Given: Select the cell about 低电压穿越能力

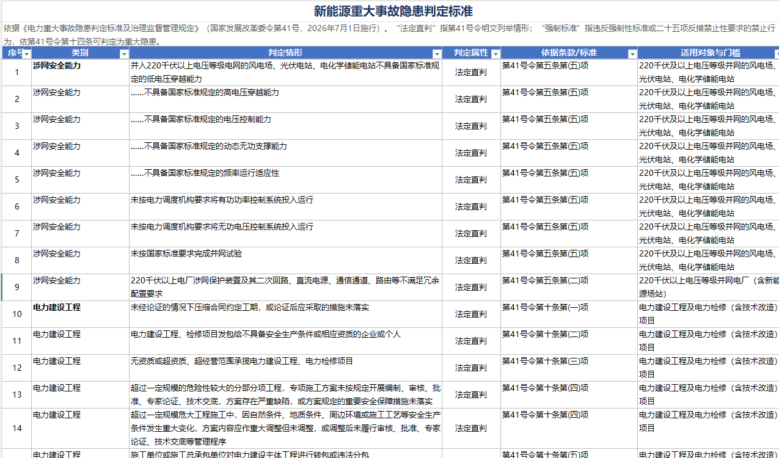Looking at the screenshot, I should click(x=285, y=73).
